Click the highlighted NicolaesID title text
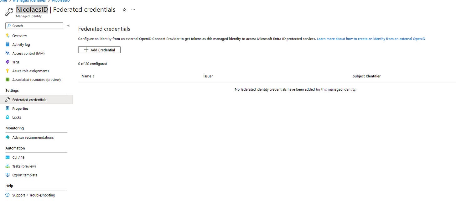The width and height of the screenshot is (456, 221). [32, 10]
